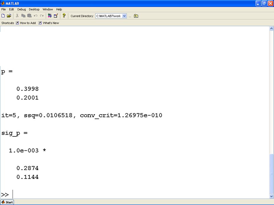This screenshot has width=274, height=205.
Task: Click the value 0.3998
Action: tap(27, 89)
